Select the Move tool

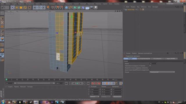pos(17,8)
